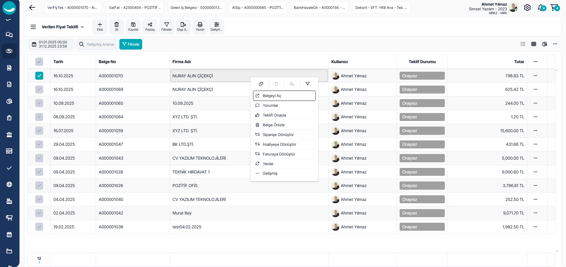The width and height of the screenshot is (566, 267).
Task: Click the teal Filtrele button
Action: [x=131, y=44]
